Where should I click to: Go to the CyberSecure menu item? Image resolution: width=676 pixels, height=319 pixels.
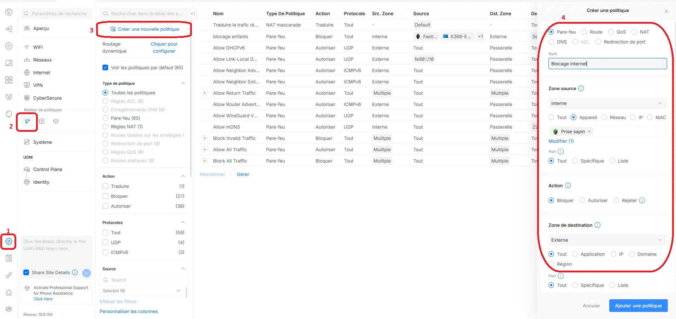[x=47, y=98]
